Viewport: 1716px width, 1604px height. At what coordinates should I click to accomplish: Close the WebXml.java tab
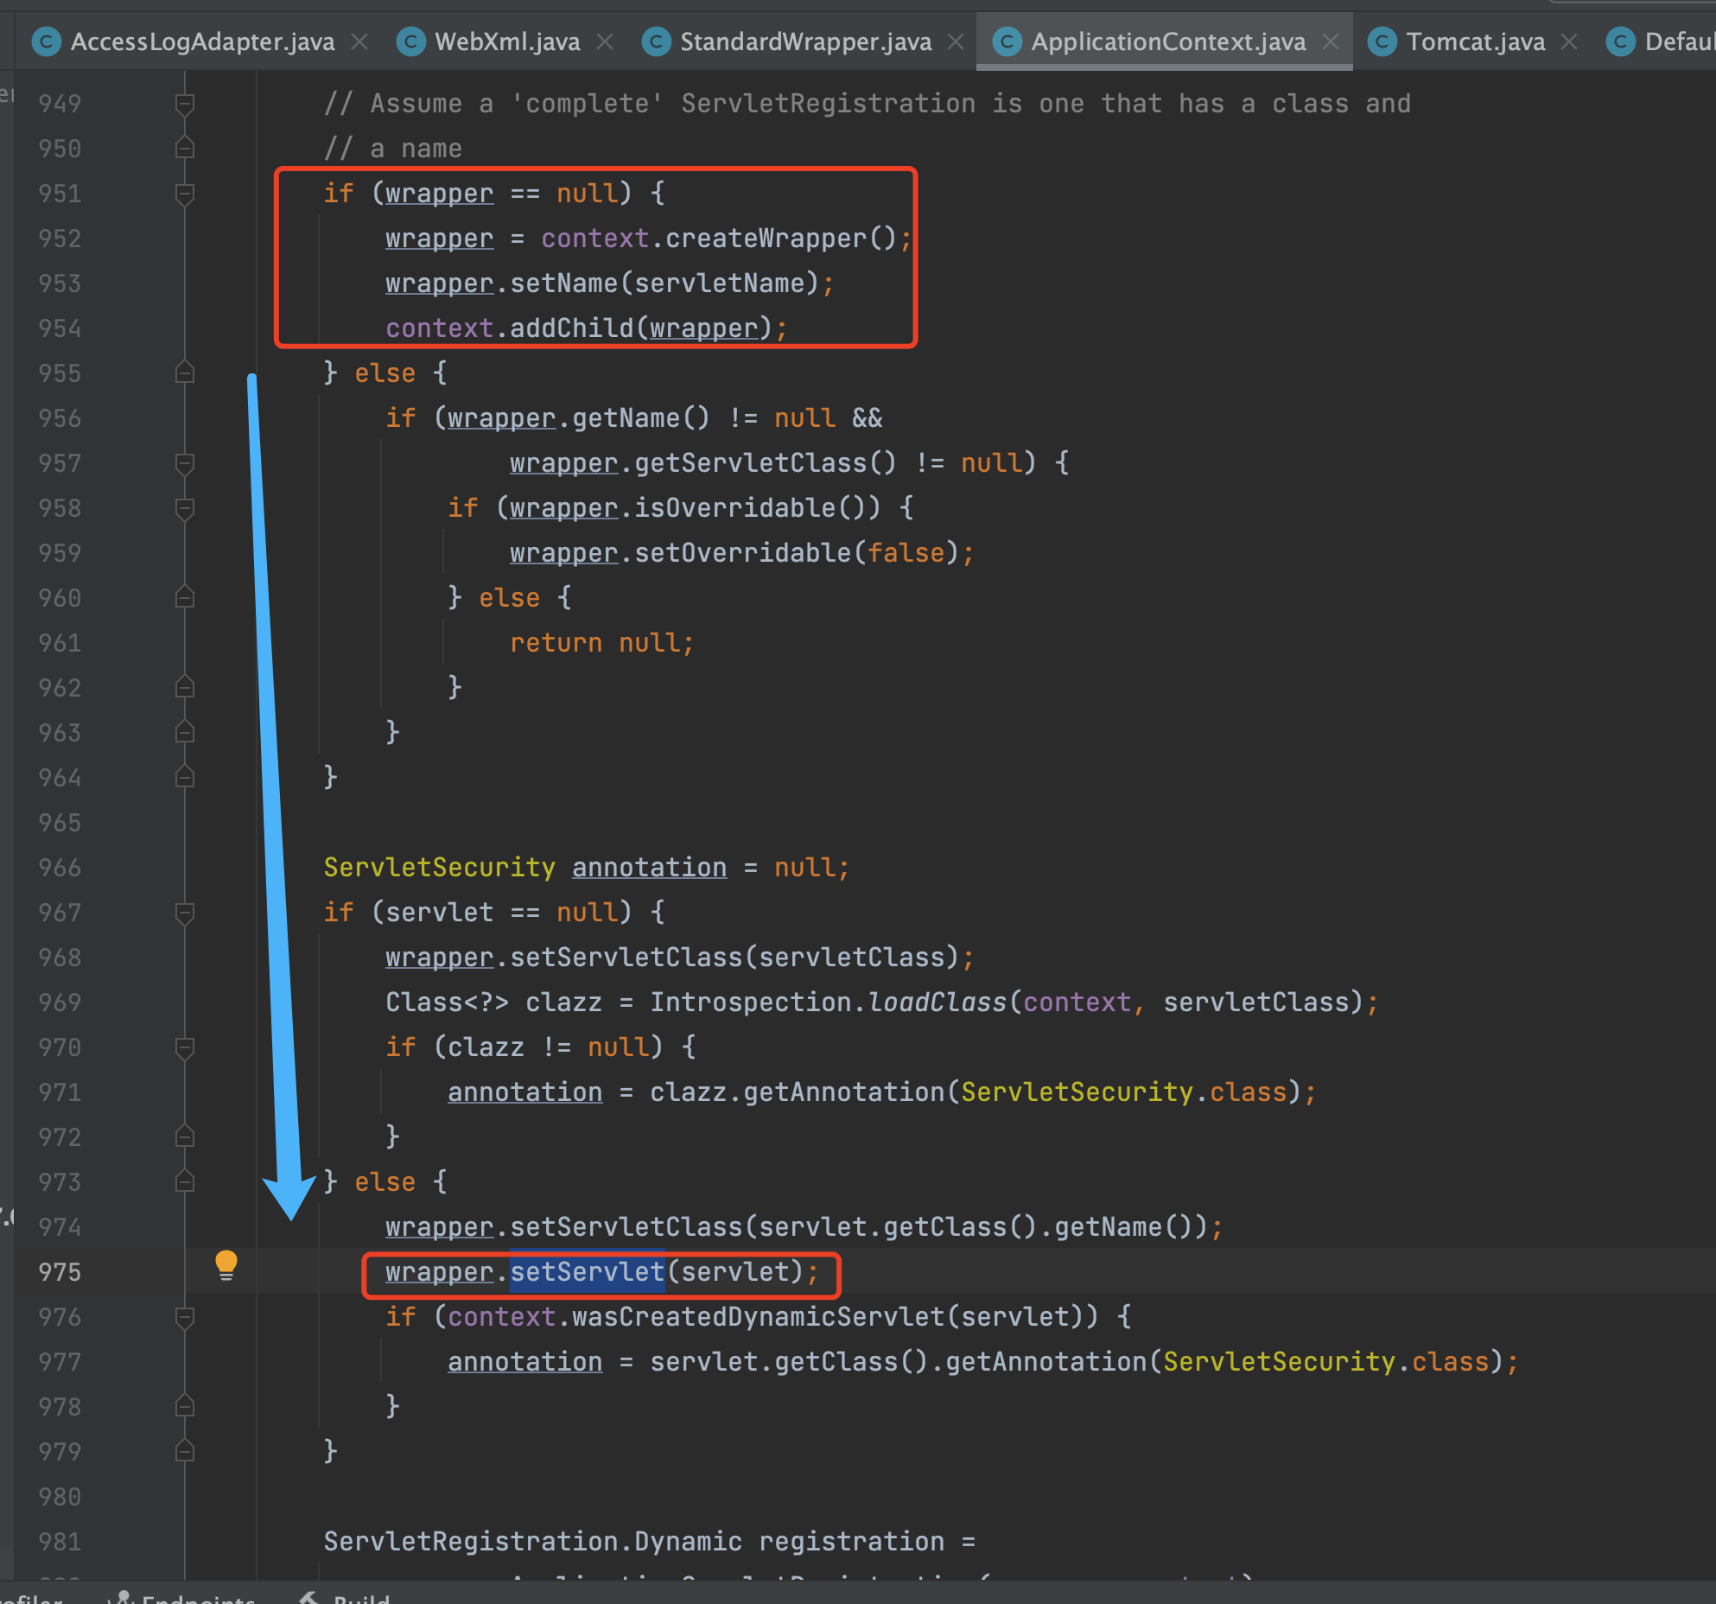tap(606, 41)
